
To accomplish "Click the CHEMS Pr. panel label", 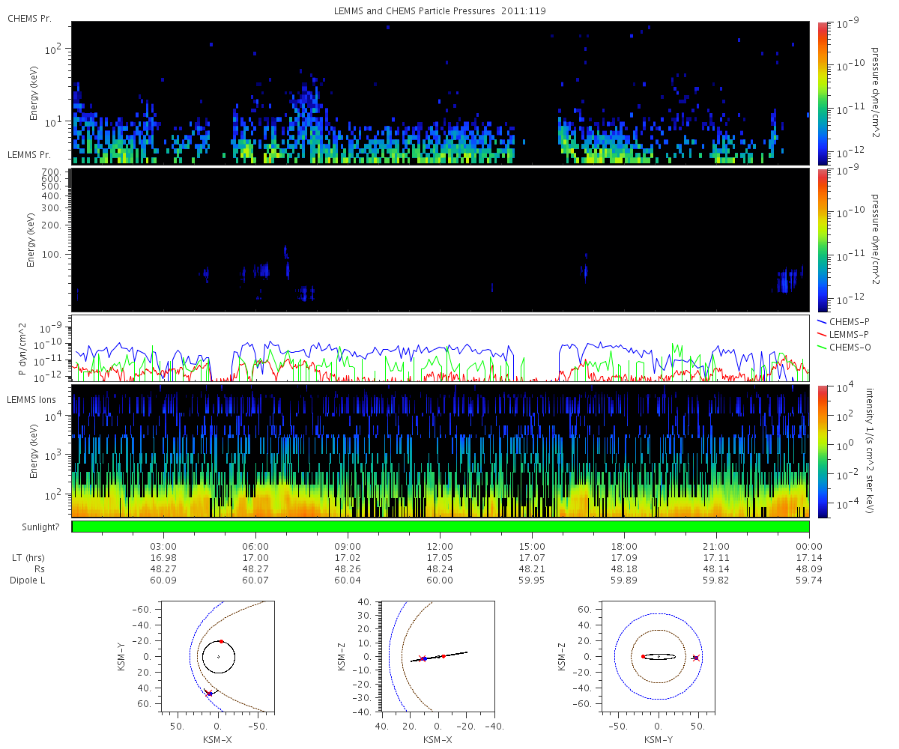I will 29,18.
